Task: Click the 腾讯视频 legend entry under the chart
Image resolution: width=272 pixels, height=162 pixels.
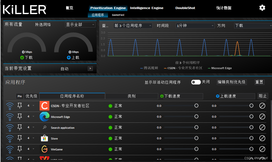Action: pos(149,68)
